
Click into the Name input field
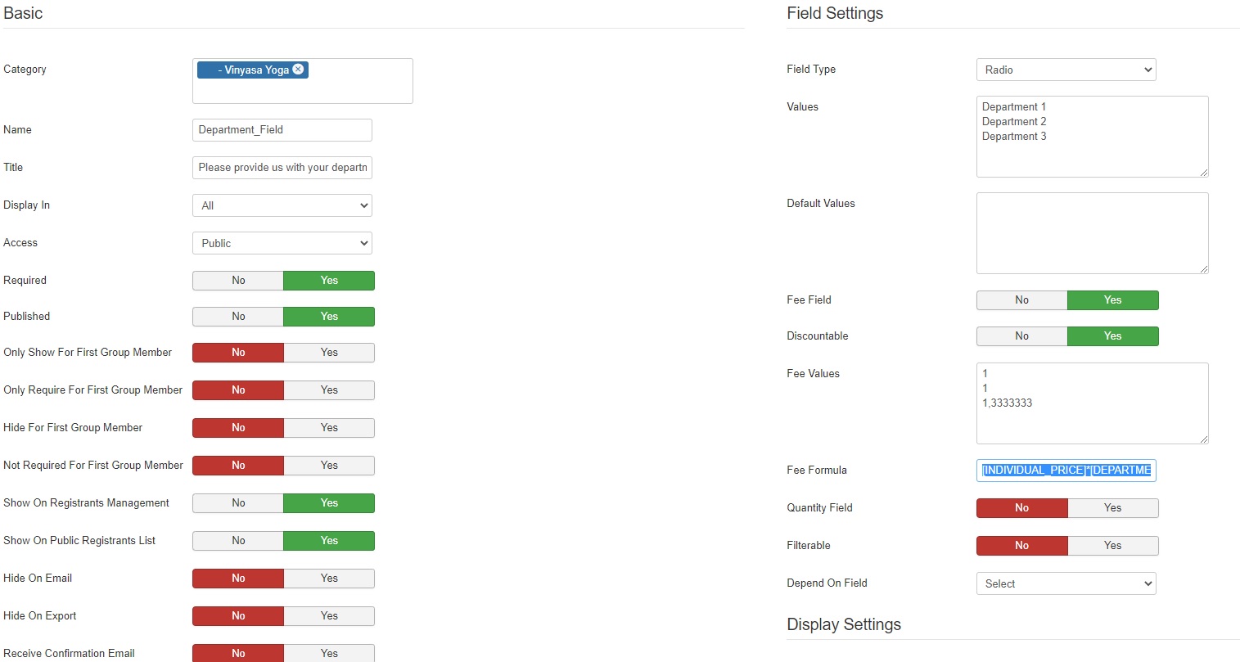point(282,130)
